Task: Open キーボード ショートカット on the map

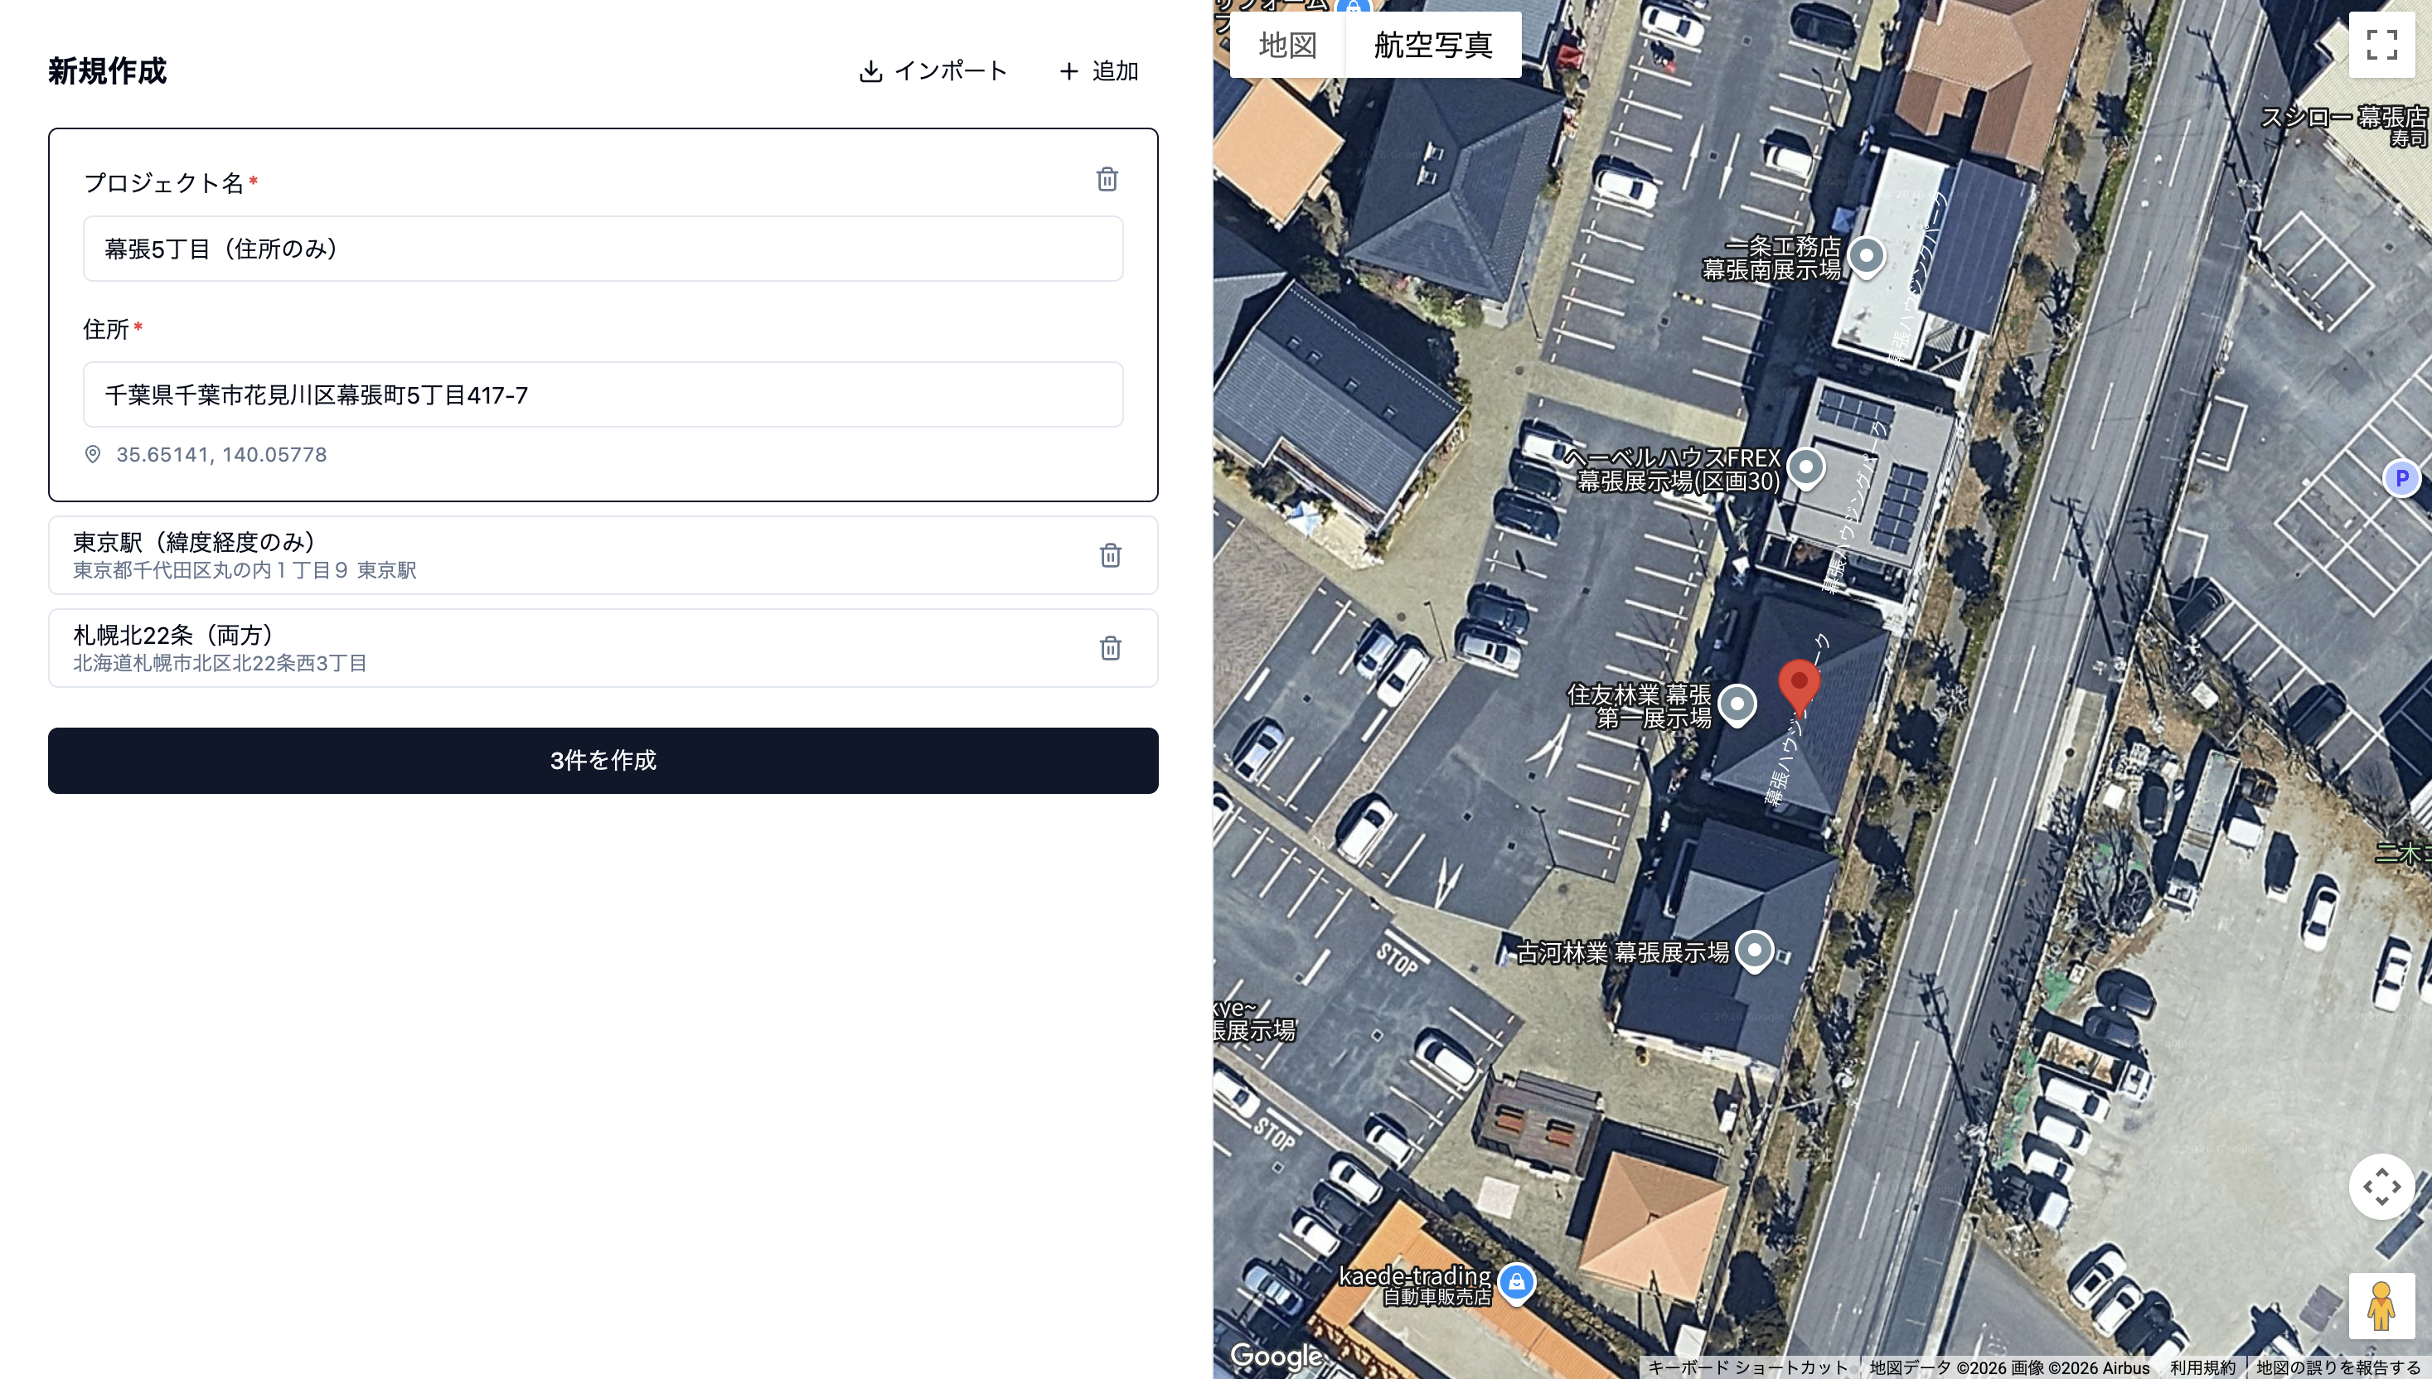Action: (1747, 1367)
